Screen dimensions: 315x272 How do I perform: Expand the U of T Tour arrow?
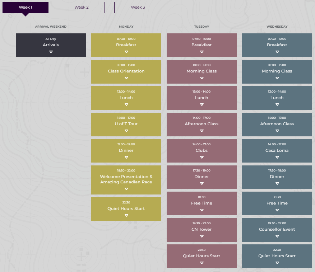click(126, 131)
